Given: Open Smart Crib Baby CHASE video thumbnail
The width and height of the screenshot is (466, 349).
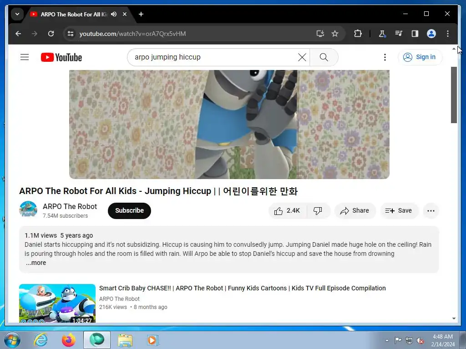Looking at the screenshot, I should (x=57, y=303).
